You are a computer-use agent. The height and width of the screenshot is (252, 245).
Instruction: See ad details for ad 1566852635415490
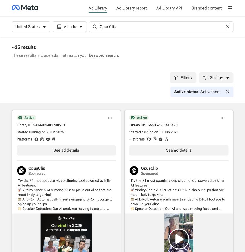[x=179, y=150]
